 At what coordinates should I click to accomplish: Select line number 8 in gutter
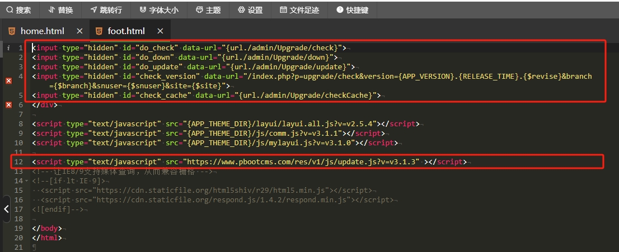click(21, 124)
